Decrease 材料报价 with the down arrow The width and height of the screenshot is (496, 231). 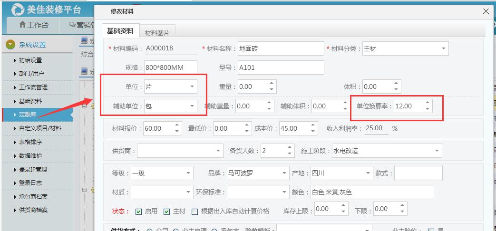[177, 131]
